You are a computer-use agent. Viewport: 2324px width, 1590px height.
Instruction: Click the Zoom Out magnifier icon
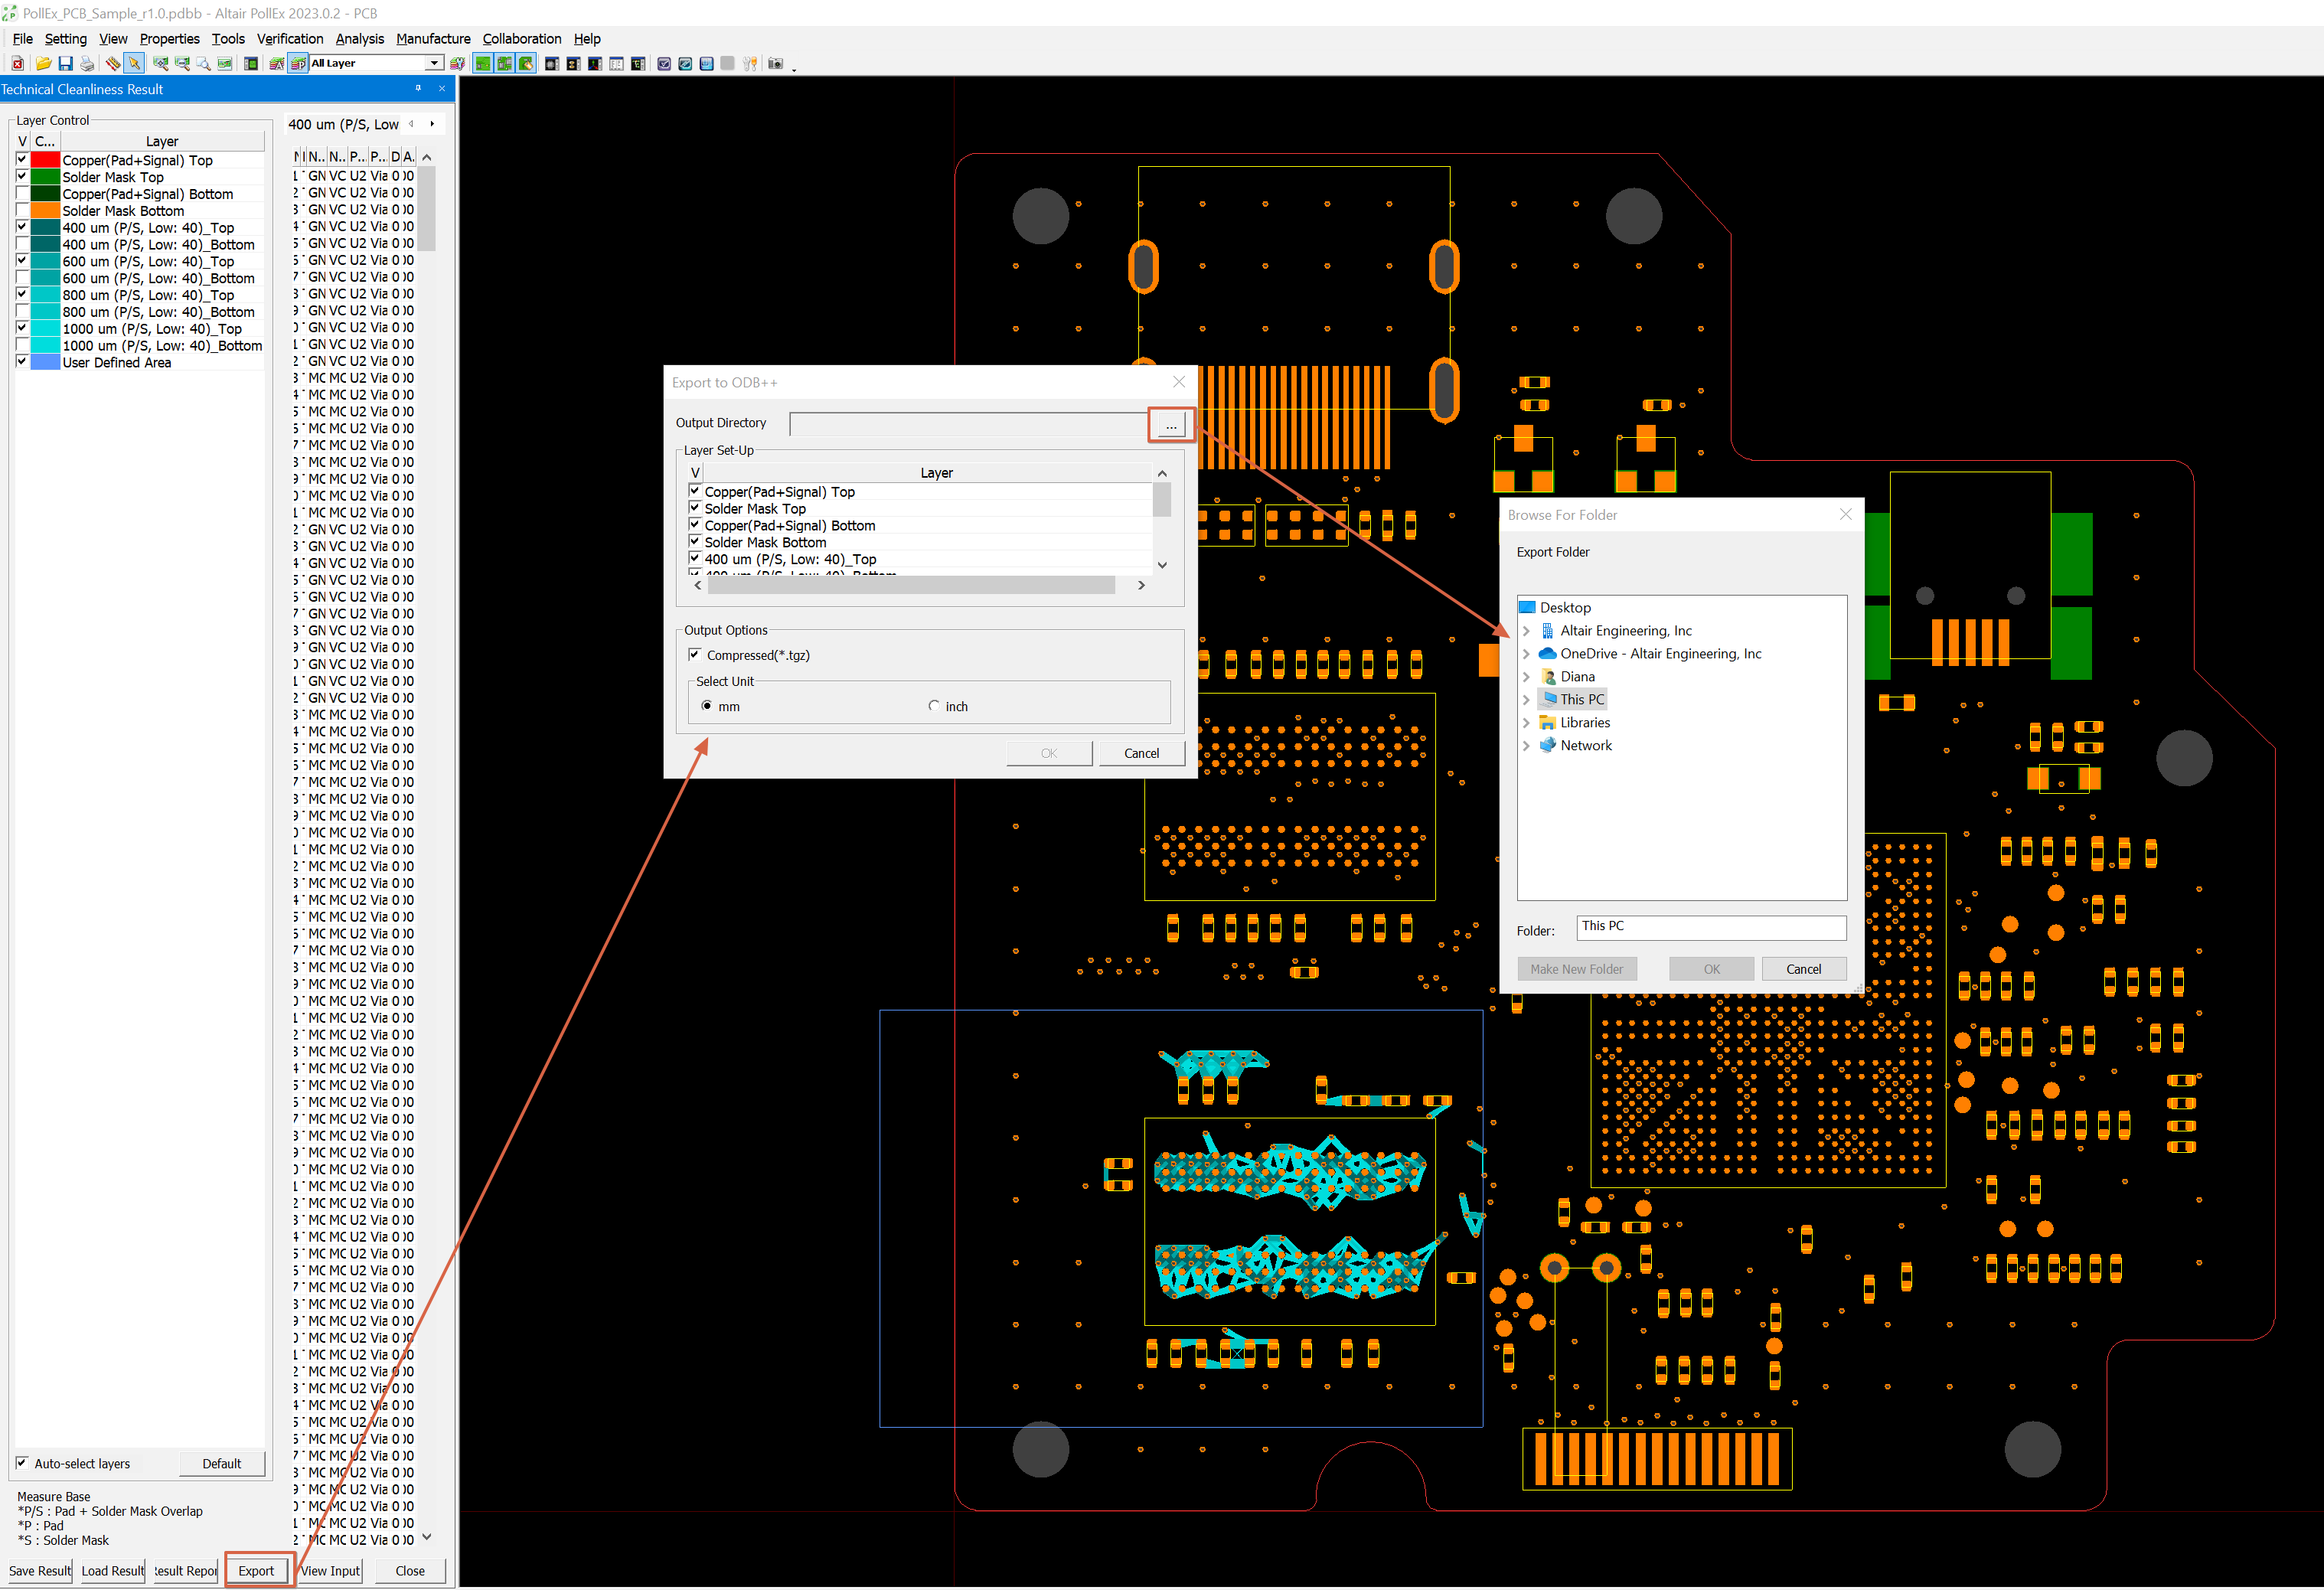182,63
